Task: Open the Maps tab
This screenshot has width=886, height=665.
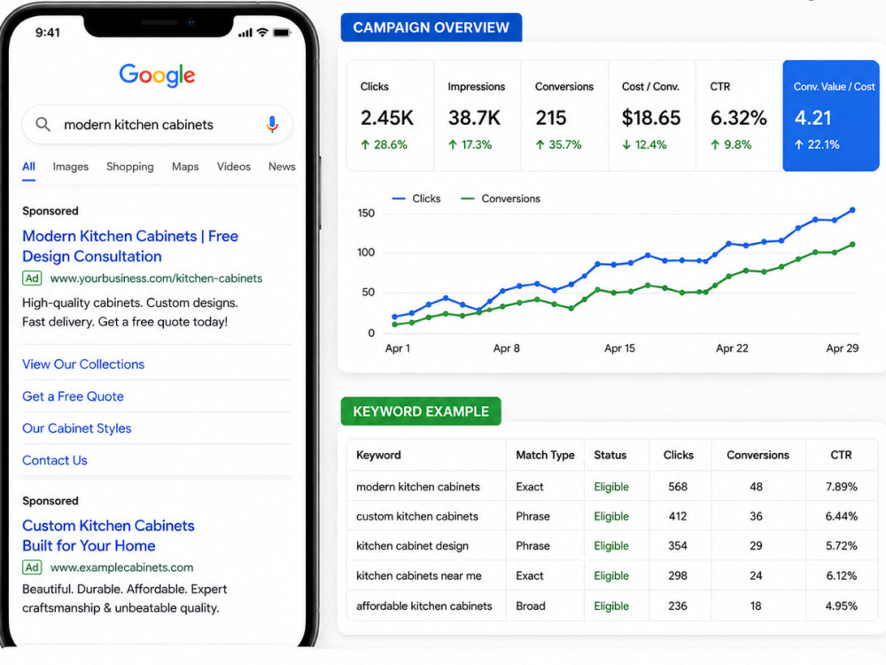Action: 185,167
